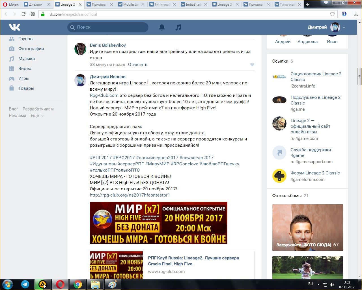
Task: Open the Блог footer link
Action: (13, 109)
